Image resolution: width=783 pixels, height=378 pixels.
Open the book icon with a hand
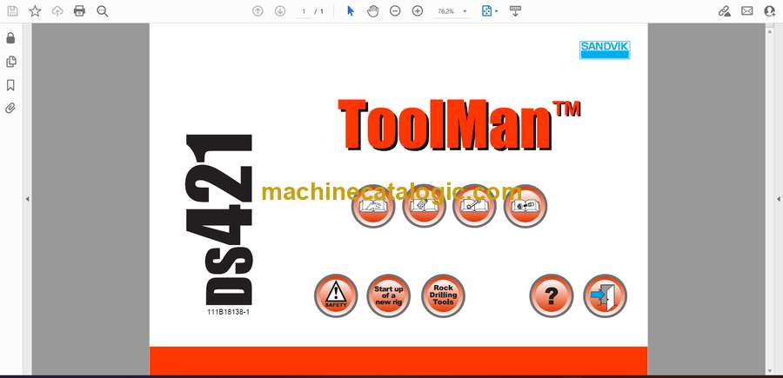click(373, 206)
